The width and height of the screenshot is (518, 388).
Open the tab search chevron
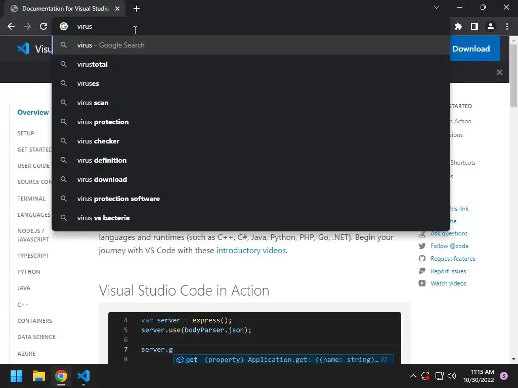[437, 7]
